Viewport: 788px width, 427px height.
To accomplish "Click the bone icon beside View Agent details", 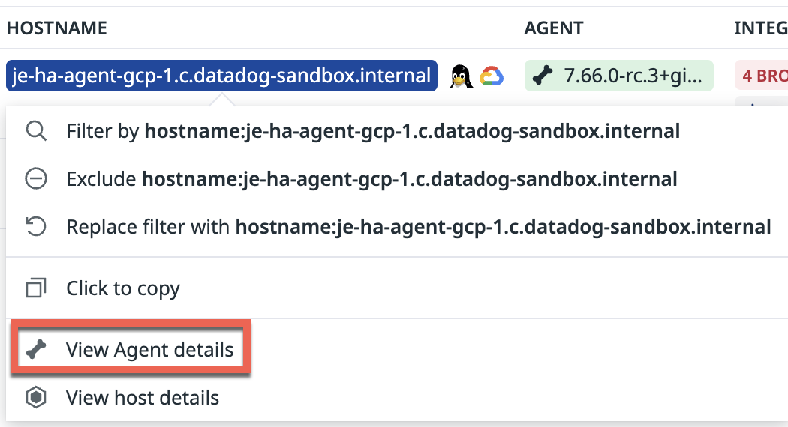I will (x=36, y=350).
